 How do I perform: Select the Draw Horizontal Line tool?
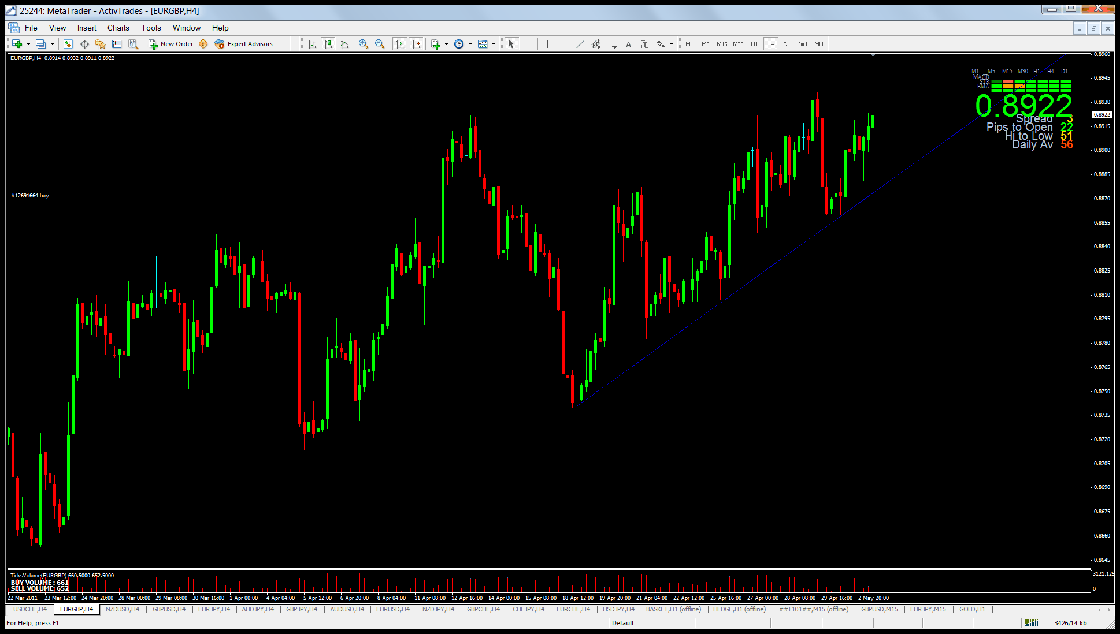point(563,44)
